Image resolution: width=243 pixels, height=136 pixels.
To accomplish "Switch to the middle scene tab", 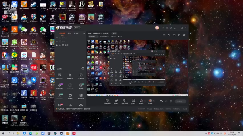I will [70, 34].
